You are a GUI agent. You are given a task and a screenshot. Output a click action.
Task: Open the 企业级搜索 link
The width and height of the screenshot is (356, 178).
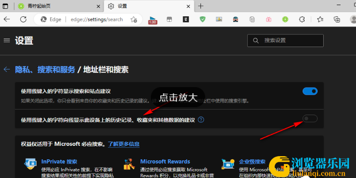pos(252,162)
